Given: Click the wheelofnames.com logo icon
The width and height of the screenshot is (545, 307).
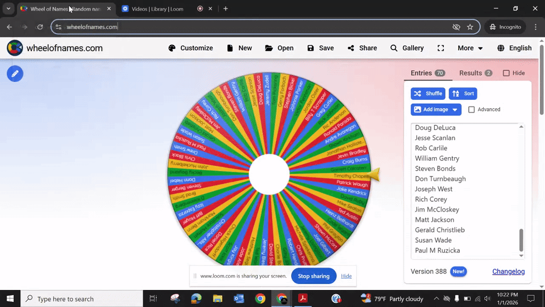Looking at the screenshot, I should tap(14, 48).
